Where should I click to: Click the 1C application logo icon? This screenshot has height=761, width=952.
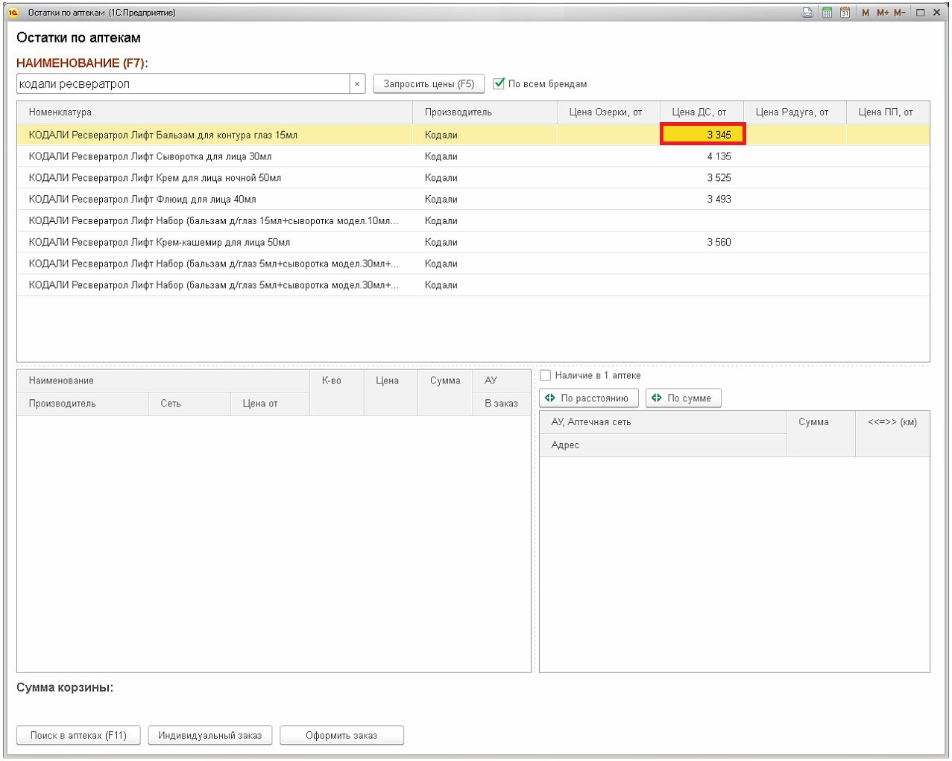13,13
